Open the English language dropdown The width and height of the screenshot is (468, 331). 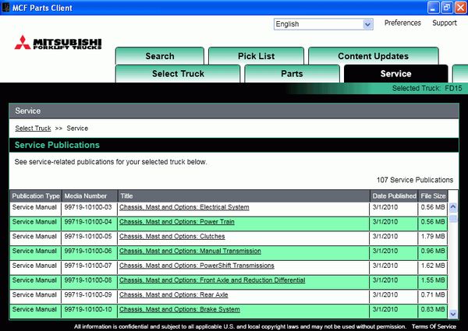[x=323, y=24]
